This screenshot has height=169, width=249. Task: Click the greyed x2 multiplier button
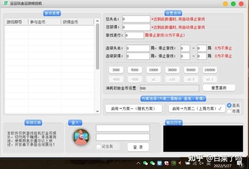coord(153,79)
